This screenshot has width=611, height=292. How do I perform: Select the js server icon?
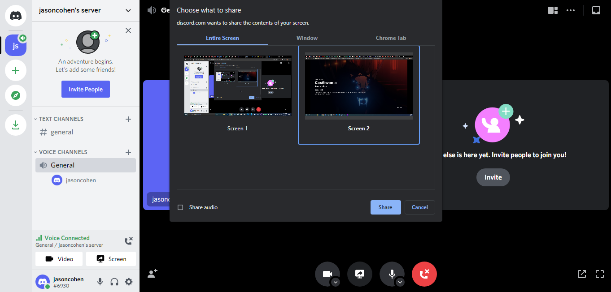coord(16,45)
